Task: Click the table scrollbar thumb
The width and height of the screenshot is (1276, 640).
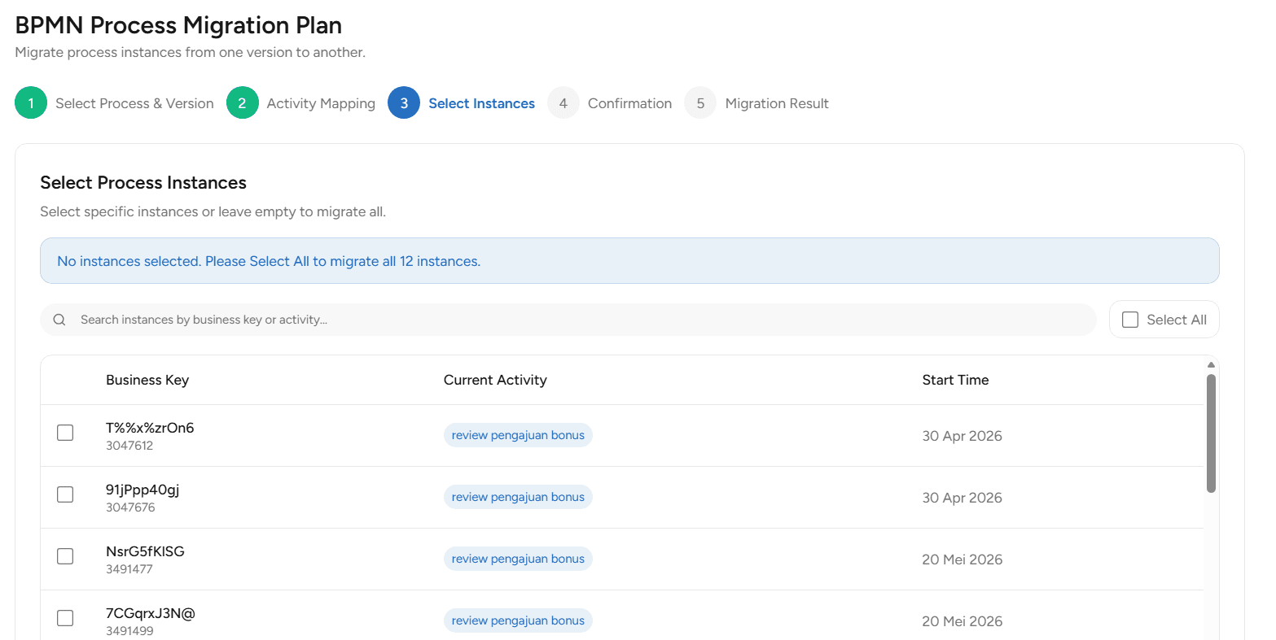Action: (x=1211, y=433)
